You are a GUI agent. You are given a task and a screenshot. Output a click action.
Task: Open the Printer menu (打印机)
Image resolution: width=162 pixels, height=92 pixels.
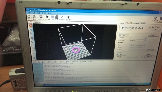pyautogui.click(x=44, y=13)
